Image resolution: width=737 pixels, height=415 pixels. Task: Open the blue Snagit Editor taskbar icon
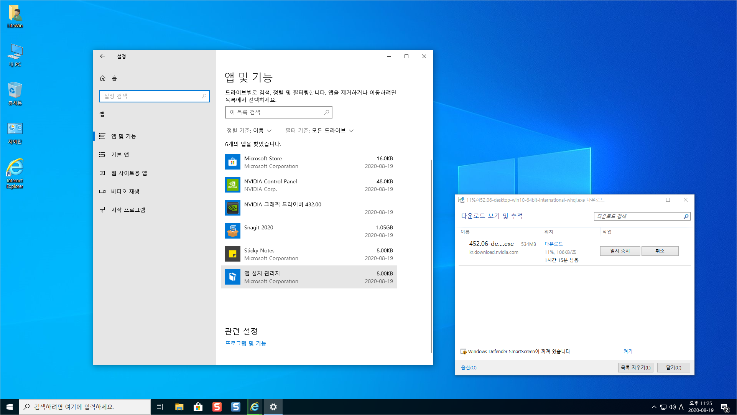coord(236,407)
